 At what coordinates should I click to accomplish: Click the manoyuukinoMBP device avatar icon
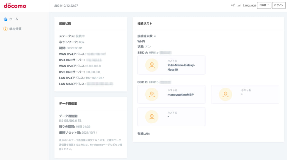(x=152, y=94)
